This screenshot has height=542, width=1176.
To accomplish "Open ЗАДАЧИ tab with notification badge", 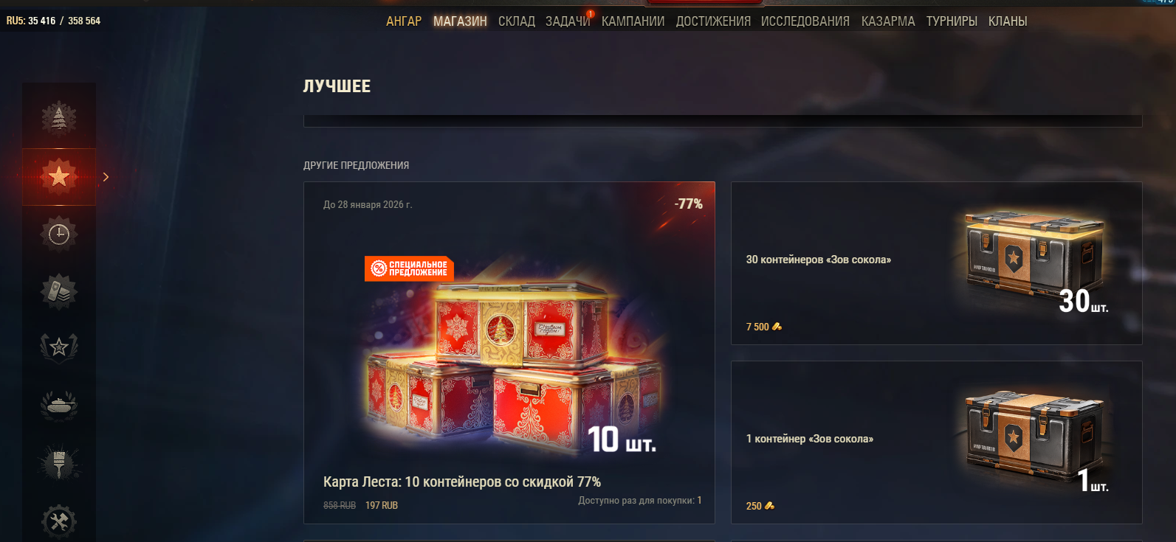I will coord(568,21).
